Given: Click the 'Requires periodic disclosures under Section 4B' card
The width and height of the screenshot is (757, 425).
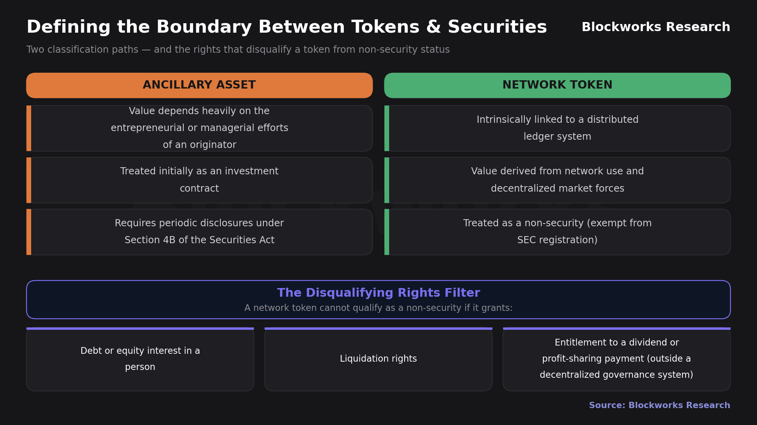Looking at the screenshot, I should (200, 232).
